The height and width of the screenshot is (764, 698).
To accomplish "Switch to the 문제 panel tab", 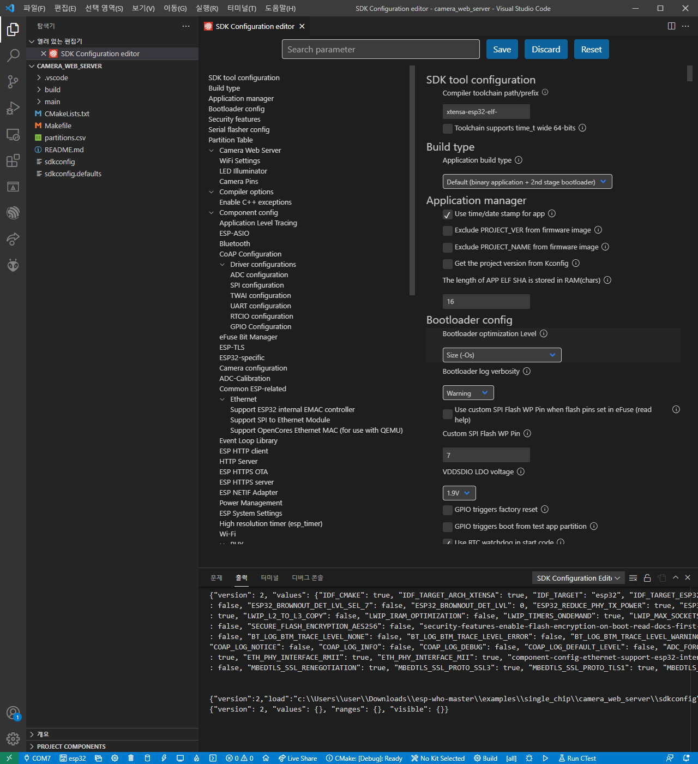I will [x=216, y=578].
